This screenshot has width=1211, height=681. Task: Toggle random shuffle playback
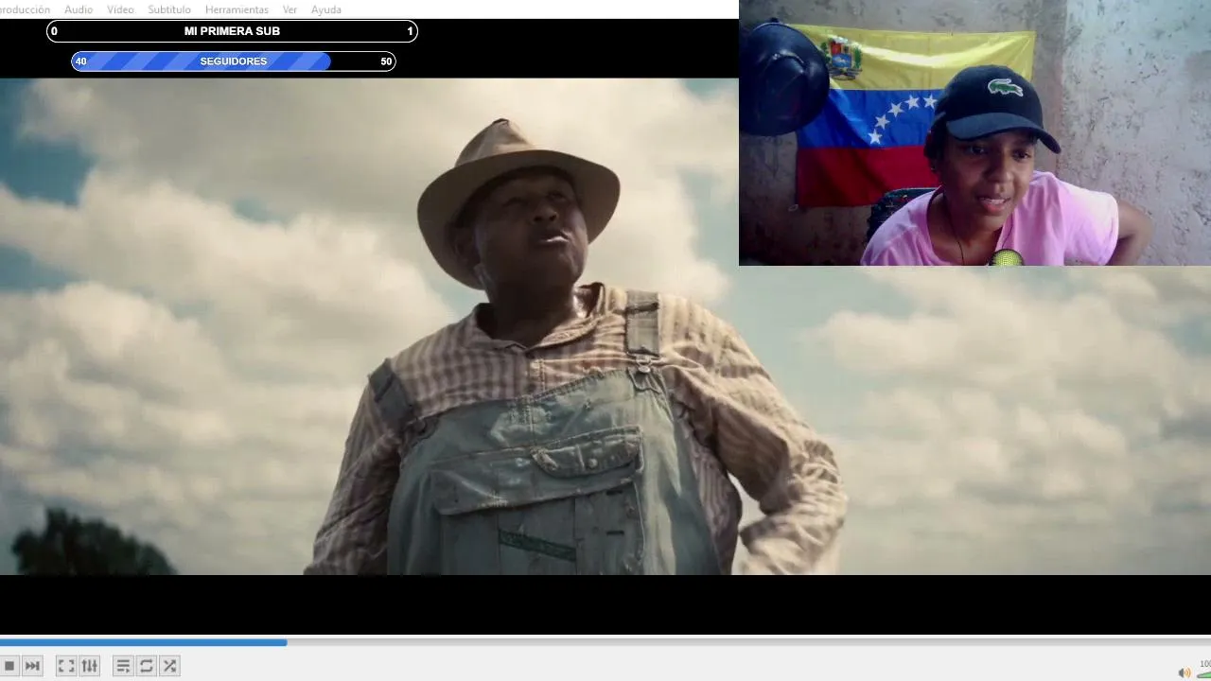tap(169, 666)
